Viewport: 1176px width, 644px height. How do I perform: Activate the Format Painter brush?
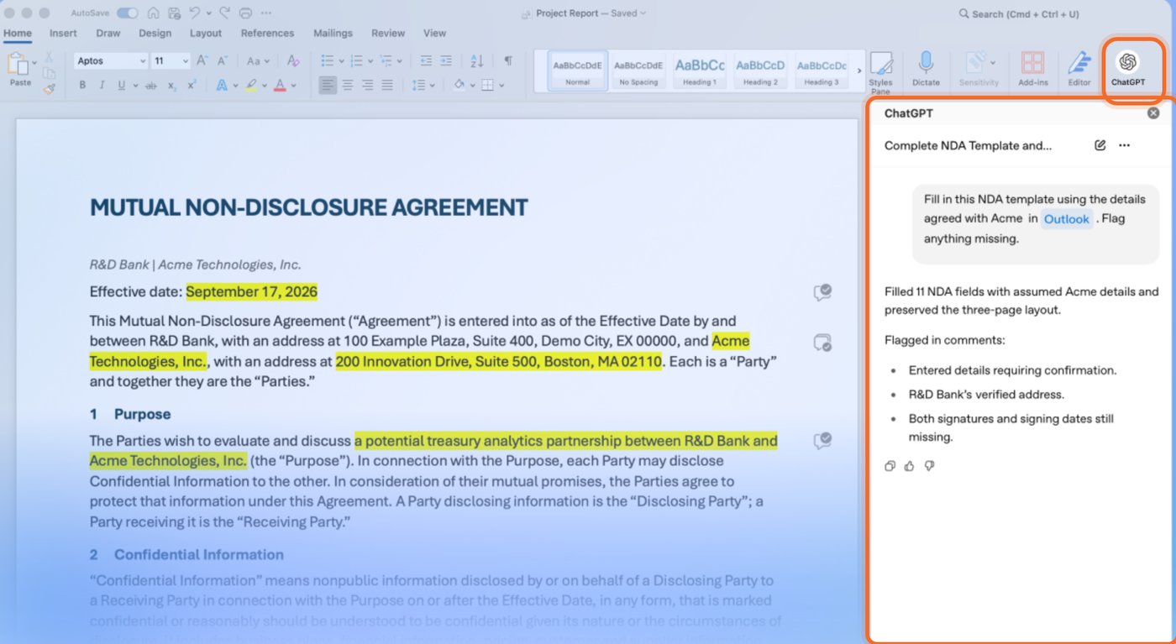pos(49,87)
